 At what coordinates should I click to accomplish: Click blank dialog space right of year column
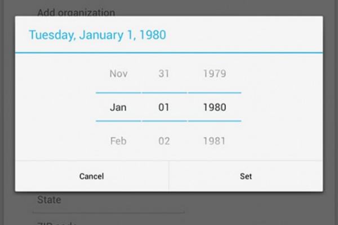click(x=282, y=107)
